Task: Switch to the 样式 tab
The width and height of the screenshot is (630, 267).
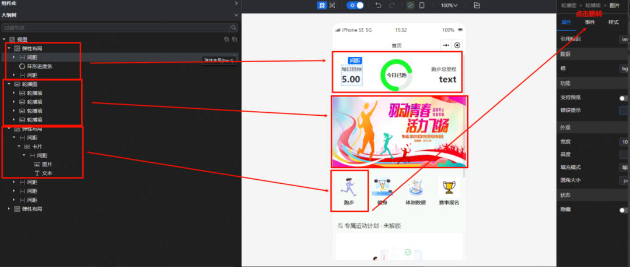Action: (x=614, y=23)
